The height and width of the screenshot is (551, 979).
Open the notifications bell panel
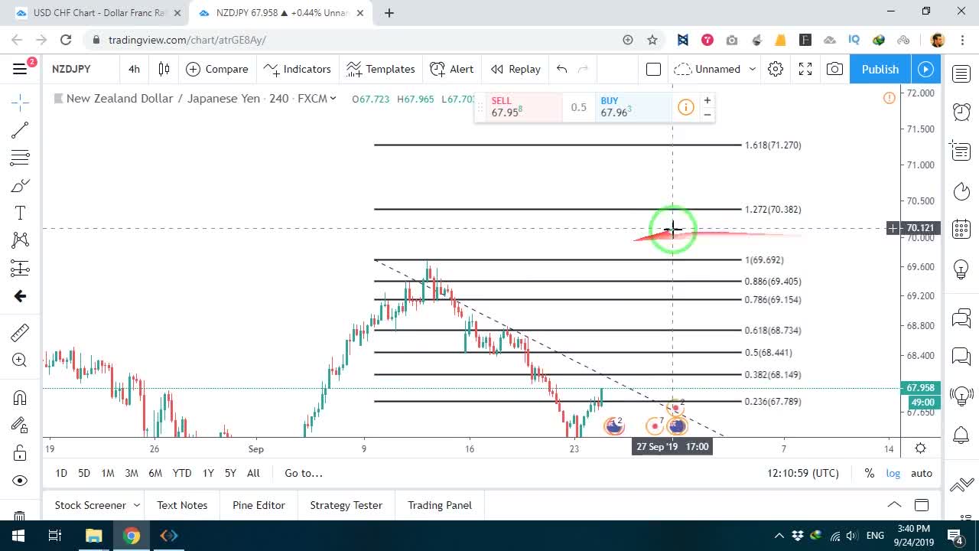point(961,435)
